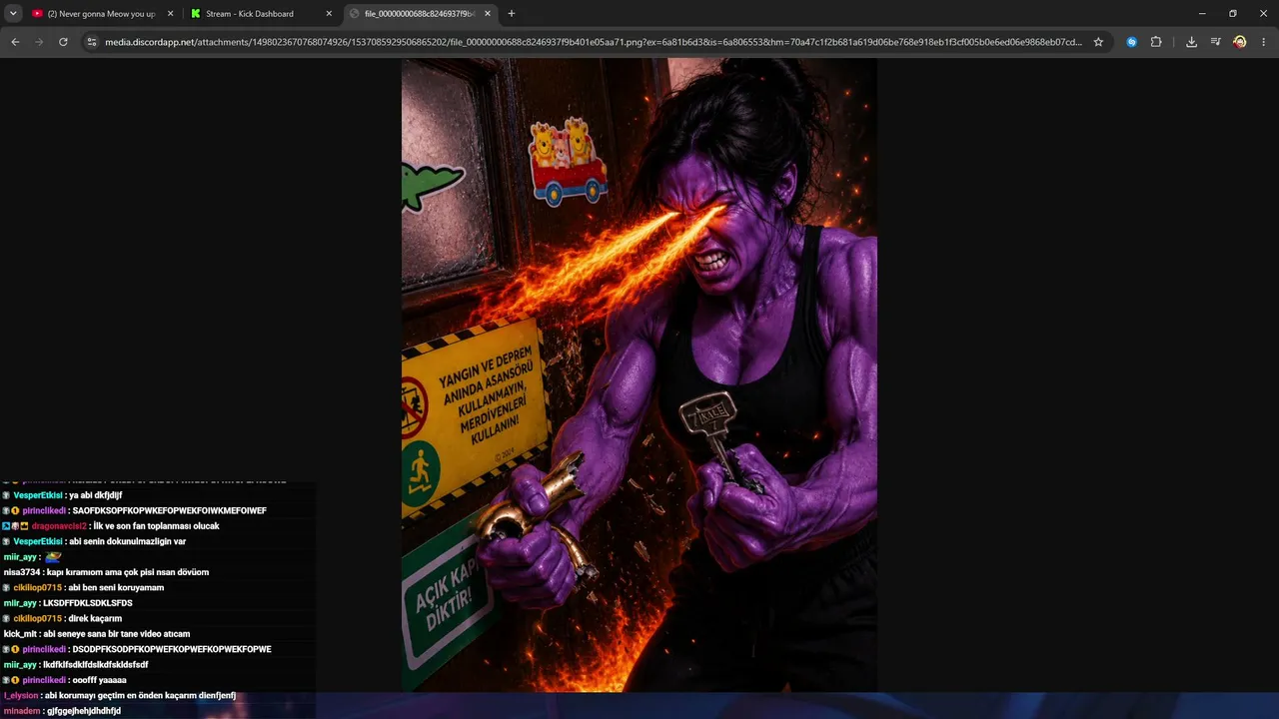
Task: Close the file_00000000688c image tab
Action: (488, 14)
